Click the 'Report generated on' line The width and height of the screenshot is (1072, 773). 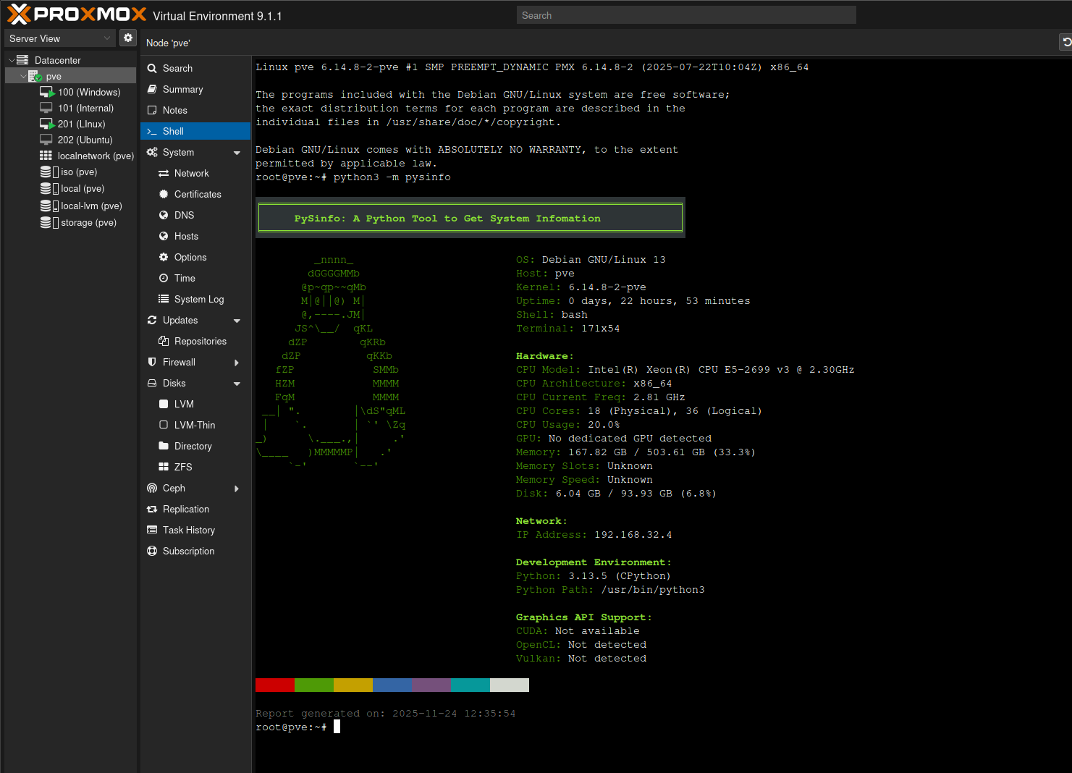386,714
